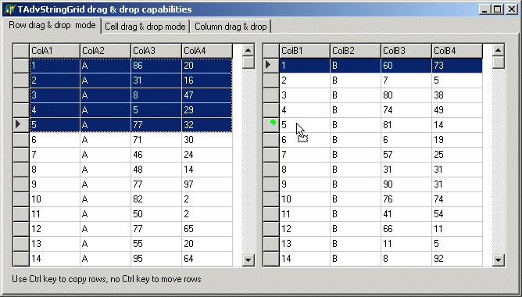Click the ColB4 column header
The image size is (522, 297).
pyautogui.click(x=457, y=51)
